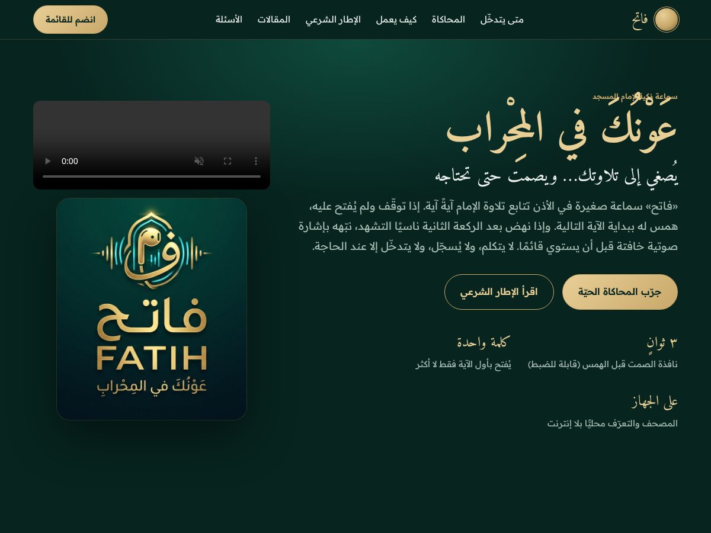The height and width of the screenshot is (533, 711).
Task: Click the FATIH logo image card
Action: [x=152, y=309]
